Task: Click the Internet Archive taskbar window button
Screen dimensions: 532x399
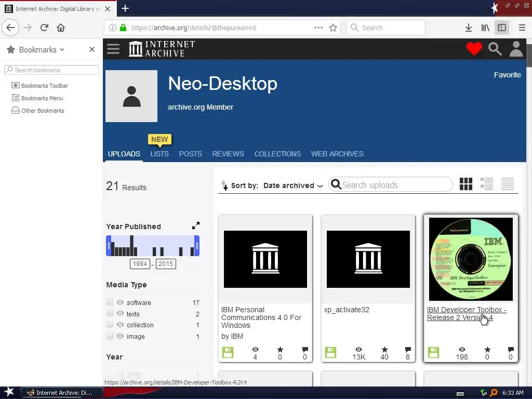Action: [61, 393]
